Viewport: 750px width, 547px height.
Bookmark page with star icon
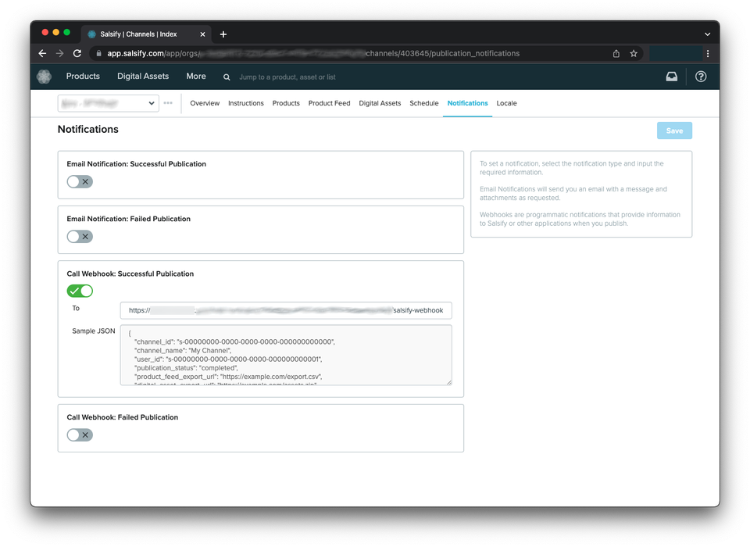pos(634,54)
